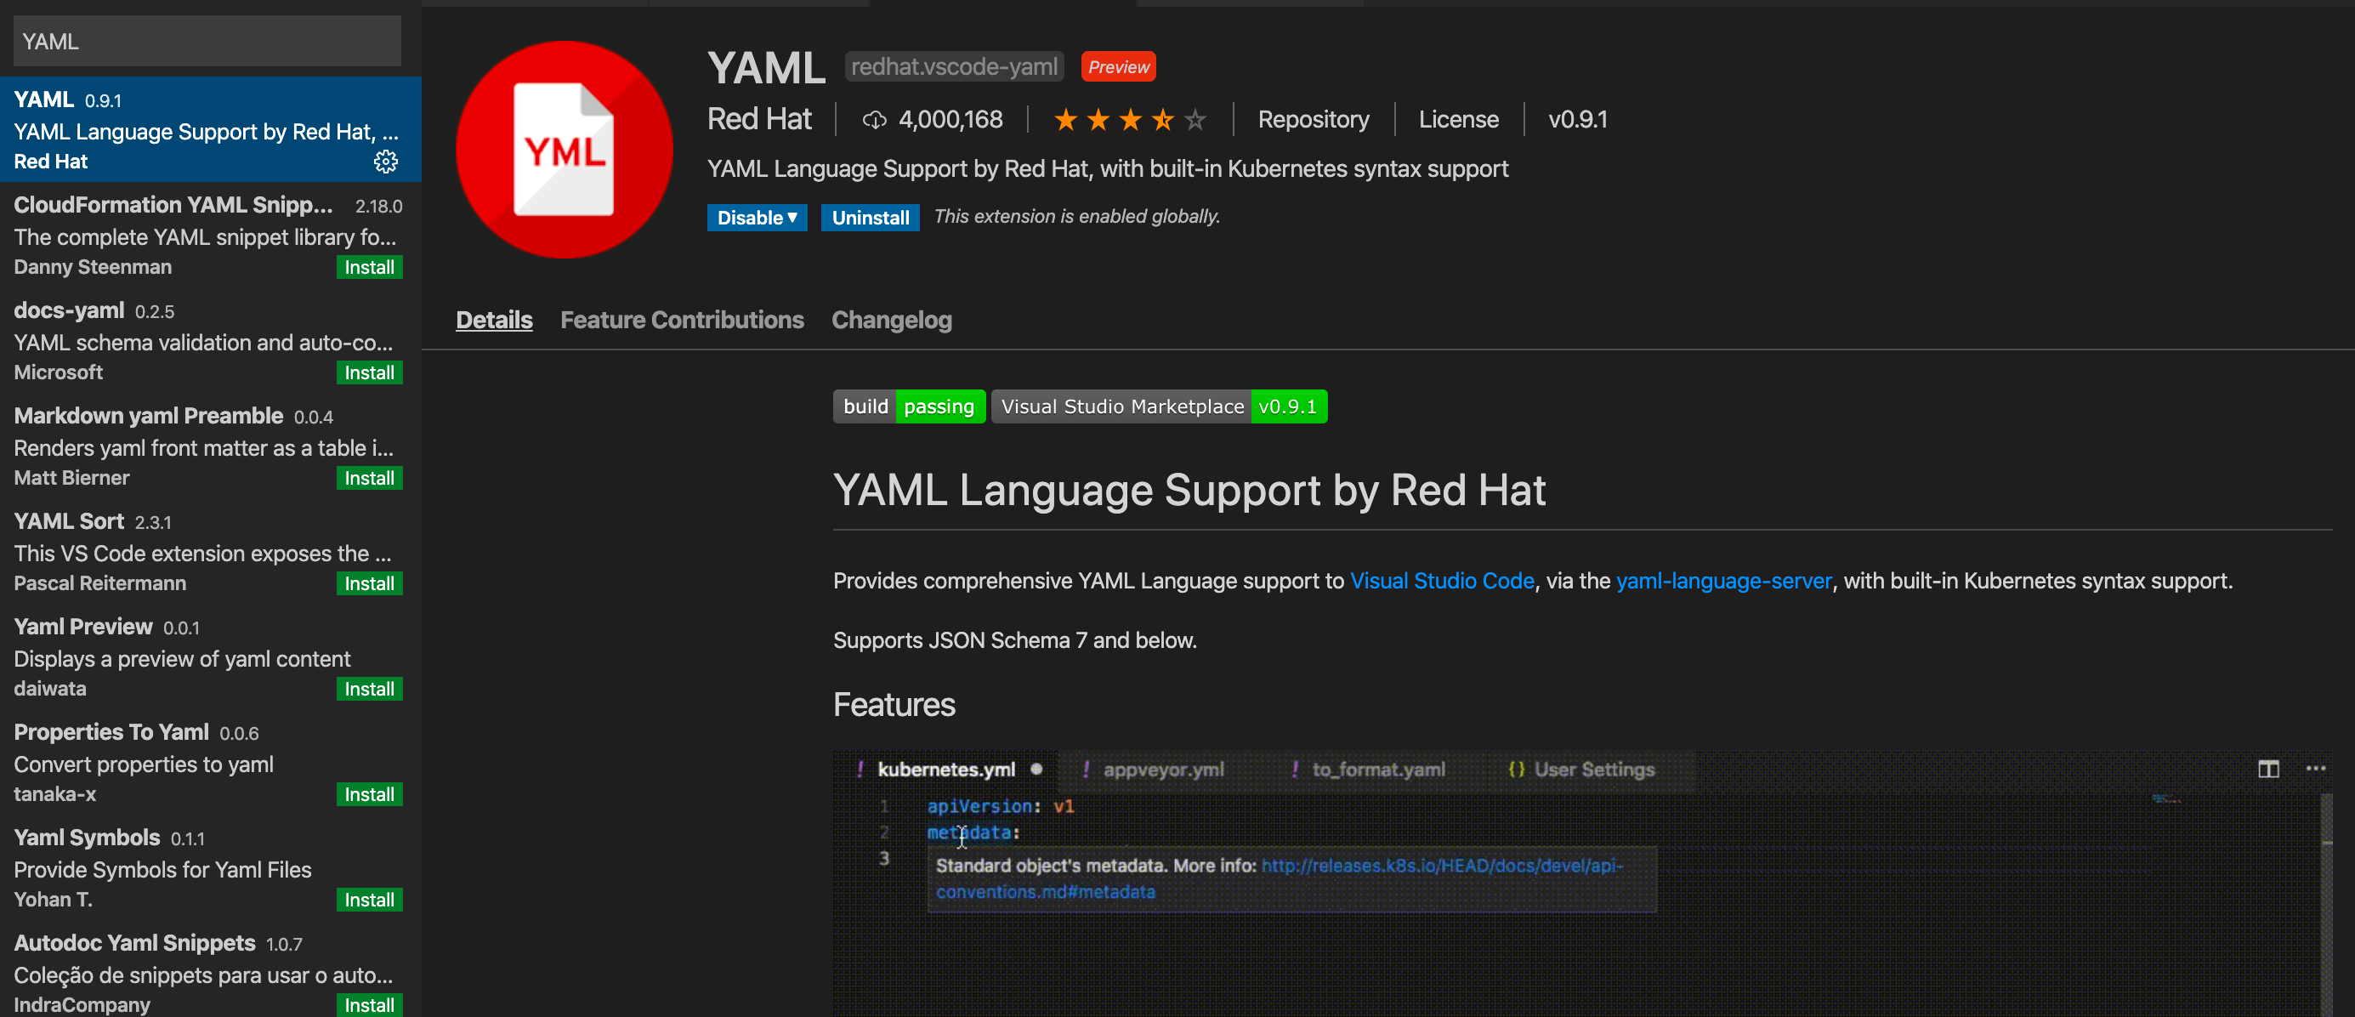The width and height of the screenshot is (2355, 1017).
Task: Click the build passing badge
Action: [x=909, y=407]
